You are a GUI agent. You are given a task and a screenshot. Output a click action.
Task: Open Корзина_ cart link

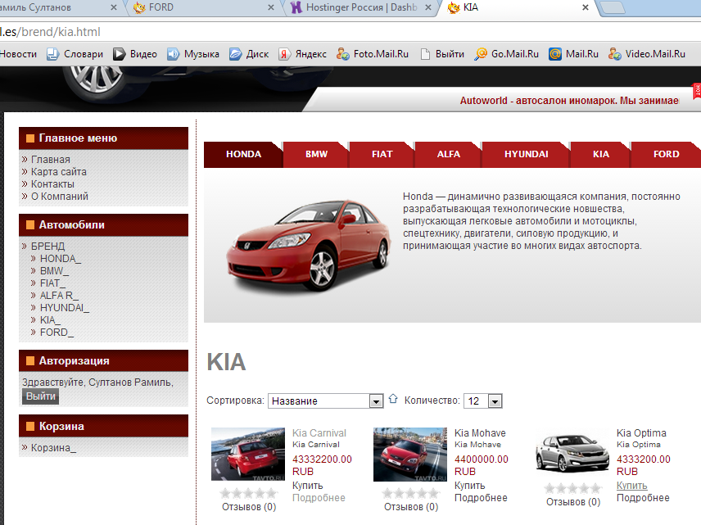pyautogui.click(x=53, y=448)
